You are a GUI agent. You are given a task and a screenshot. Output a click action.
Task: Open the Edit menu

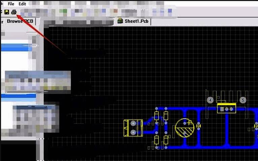pos(22,4)
